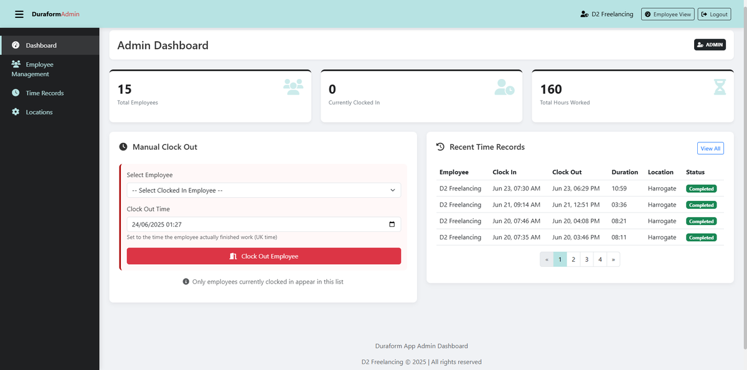The height and width of the screenshot is (370, 747).
Task: Go to the next page with » button
Action: (614, 259)
